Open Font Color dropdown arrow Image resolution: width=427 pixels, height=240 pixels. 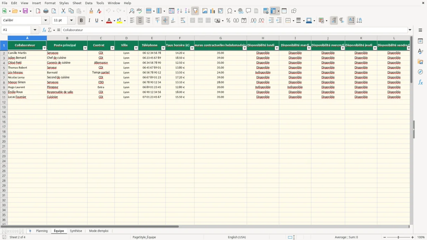pos(114,21)
